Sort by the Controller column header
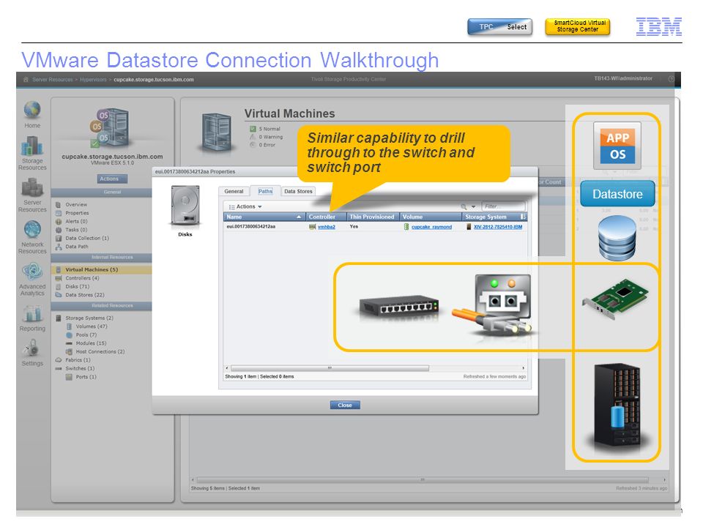The width and height of the screenshot is (703, 527). tap(326, 217)
